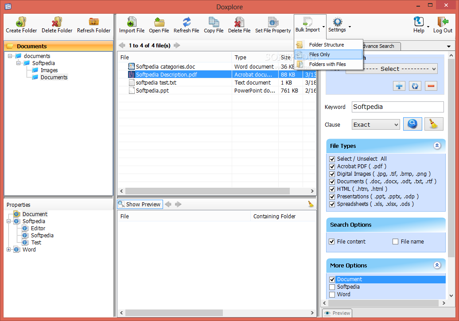Check the Softpedia option under More Options
Viewport: 459px width, 321px height.
coord(332,287)
